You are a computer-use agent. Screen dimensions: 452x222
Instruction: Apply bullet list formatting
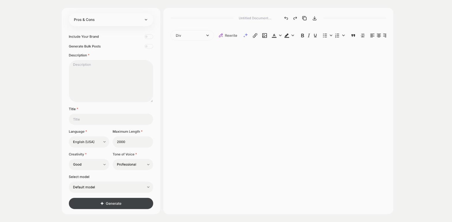325,35
